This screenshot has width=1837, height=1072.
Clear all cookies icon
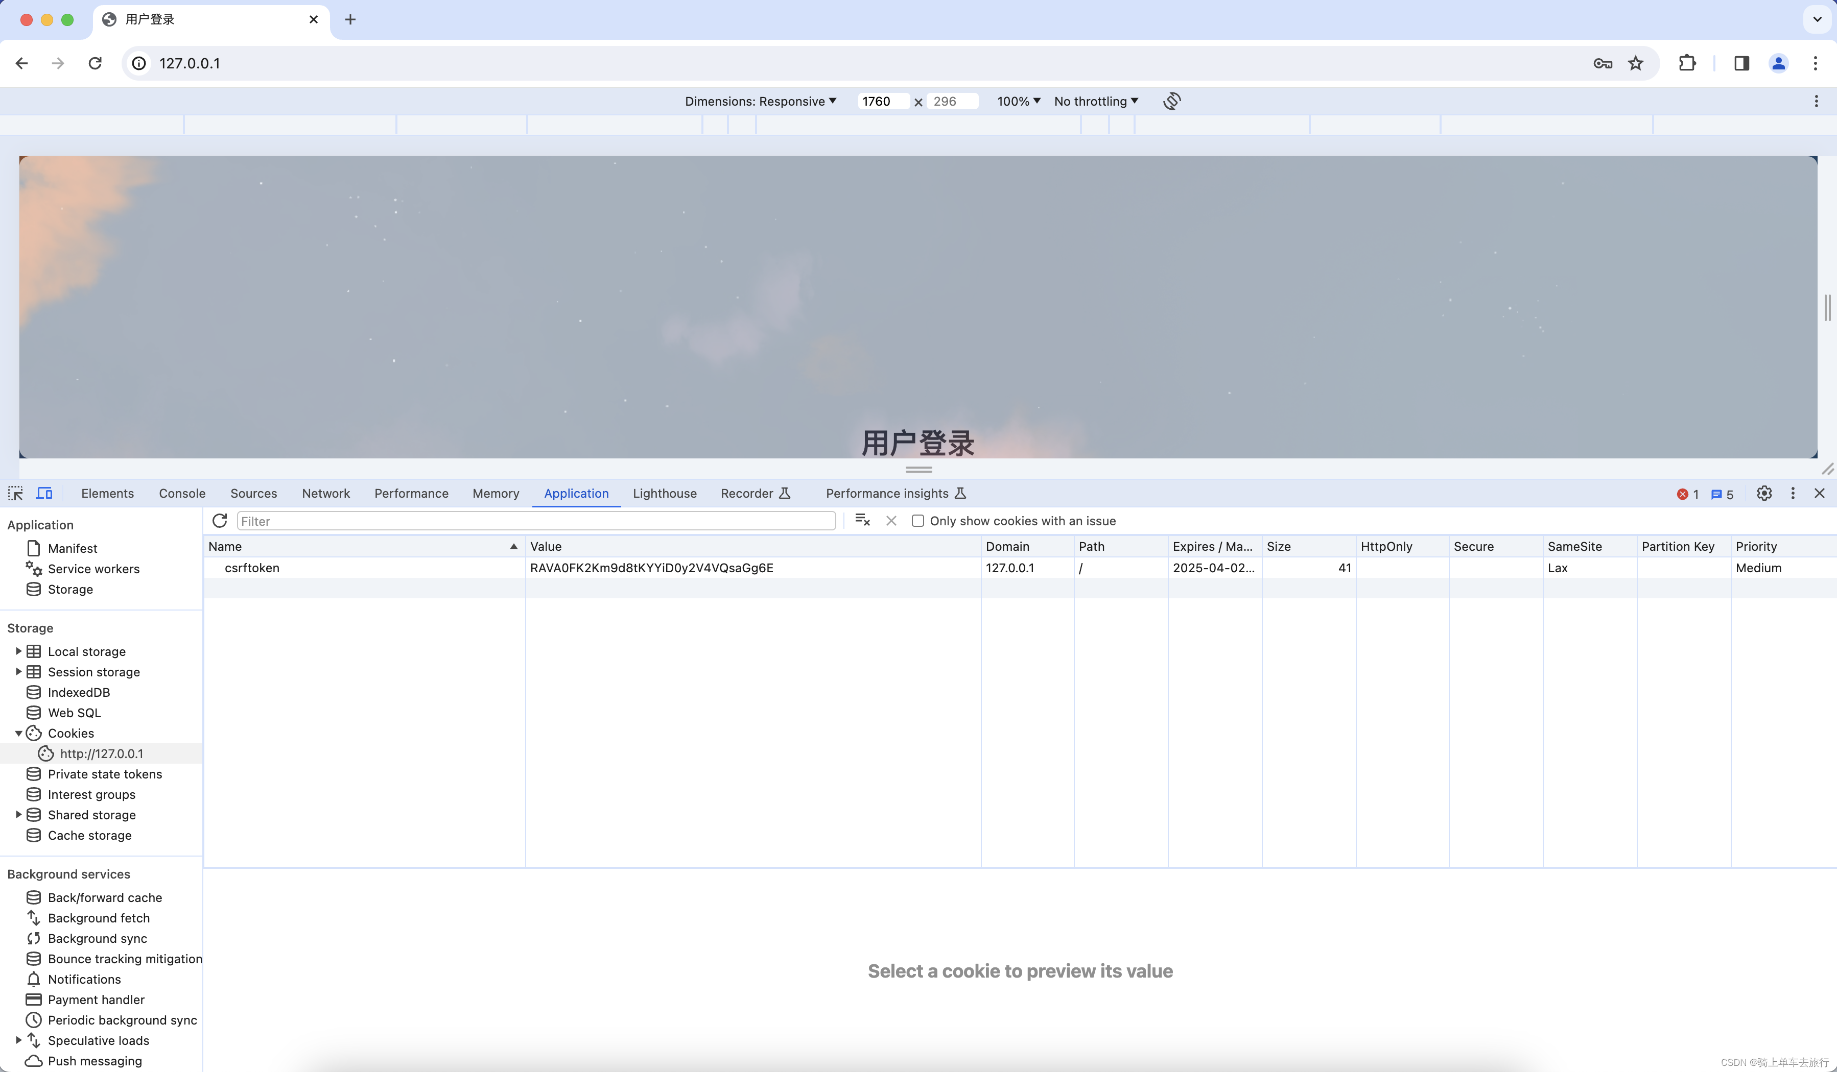[862, 520]
